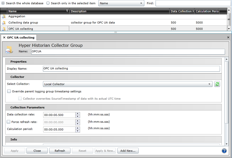Image resolution: width=232 pixels, height=158 pixels.
Task: Click the green refresh collectors icon
Action: tap(217, 84)
